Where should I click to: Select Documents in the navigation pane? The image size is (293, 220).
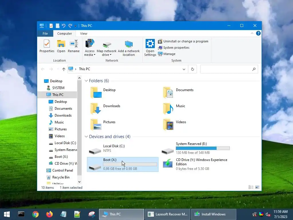click(63, 109)
